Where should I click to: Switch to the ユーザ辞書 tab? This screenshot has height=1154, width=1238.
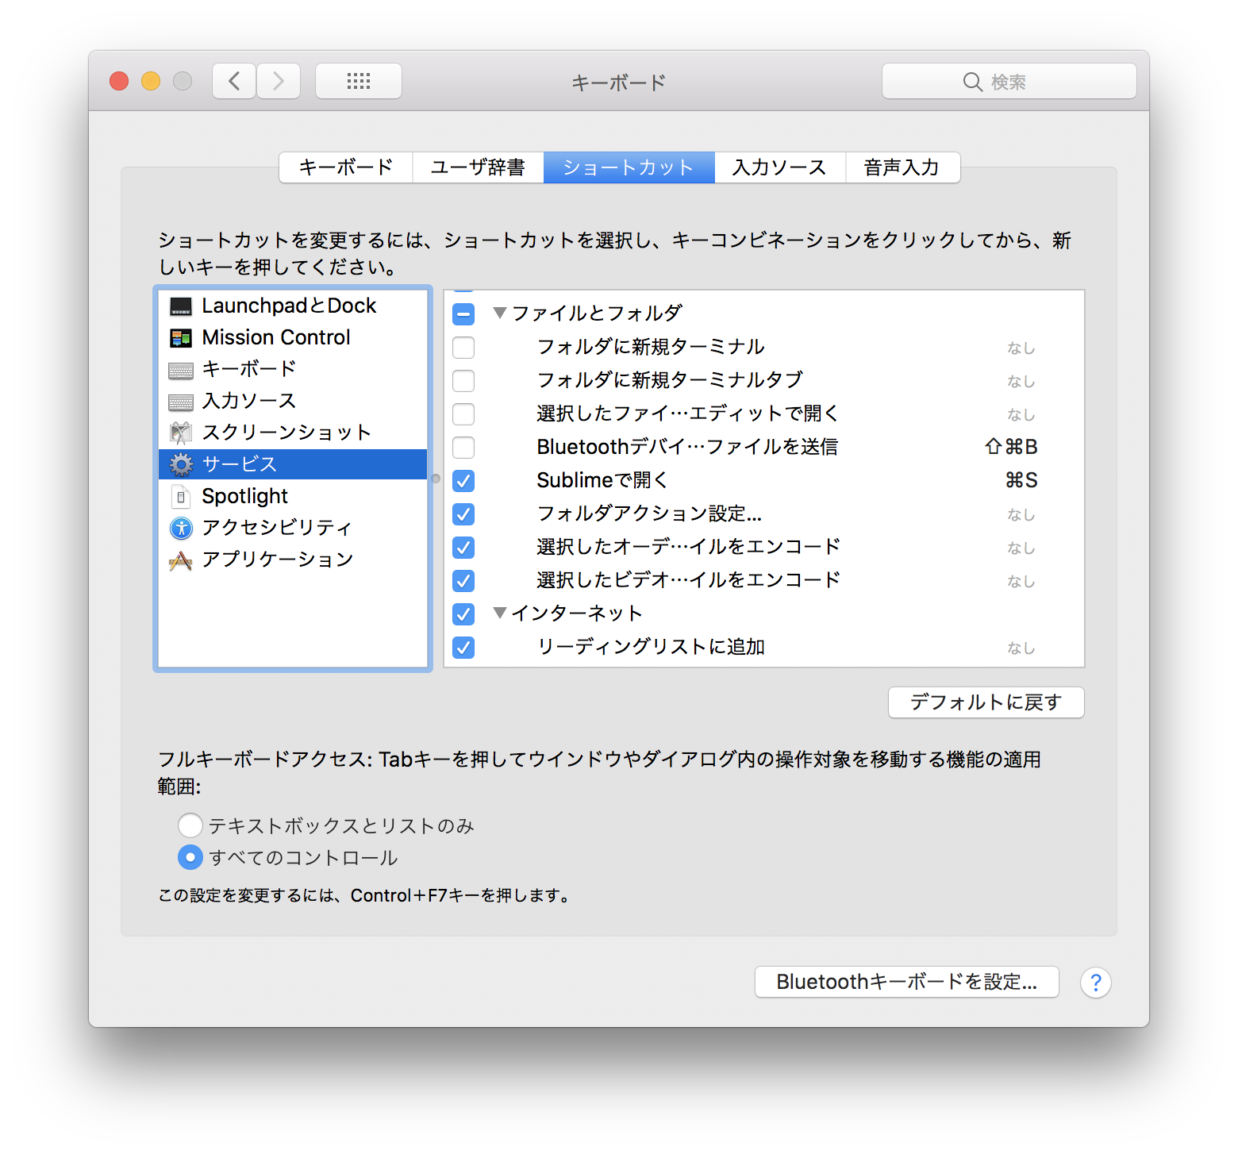479,167
